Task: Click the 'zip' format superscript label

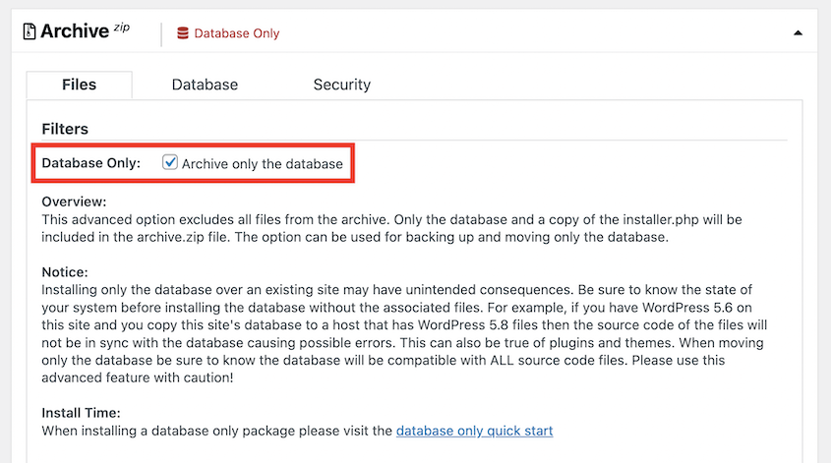Action: (121, 28)
